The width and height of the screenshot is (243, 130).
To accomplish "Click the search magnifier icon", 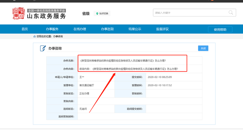I will pyautogui.click(x=231, y=13).
